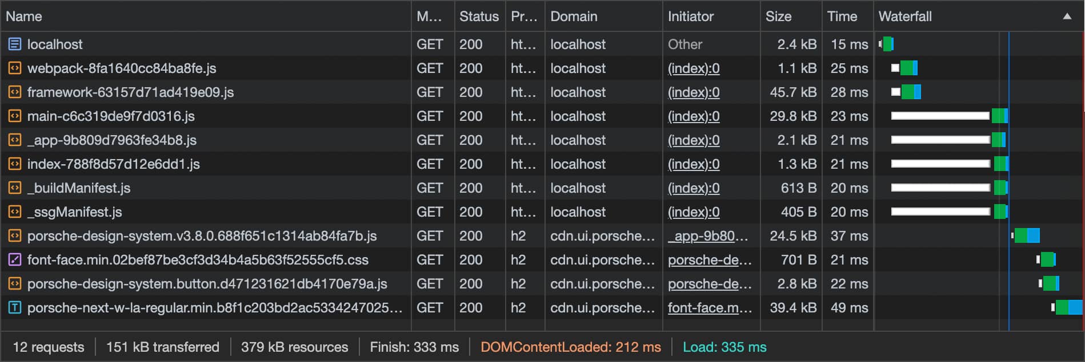This screenshot has width=1085, height=362.
Task: Click the Domain column header
Action: pyautogui.click(x=574, y=16)
